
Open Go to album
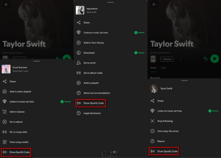click(x=37, y=122)
